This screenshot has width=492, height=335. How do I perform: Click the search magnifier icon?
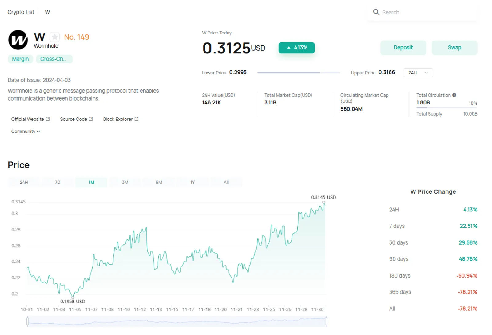tap(376, 12)
